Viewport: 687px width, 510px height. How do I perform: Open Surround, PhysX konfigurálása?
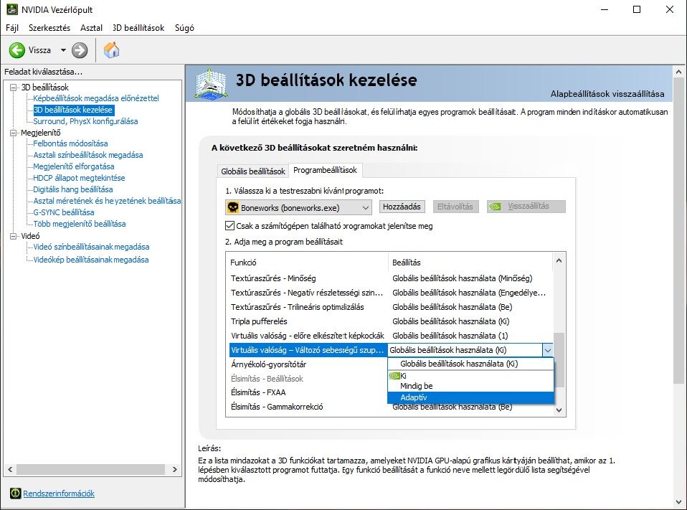(85, 121)
